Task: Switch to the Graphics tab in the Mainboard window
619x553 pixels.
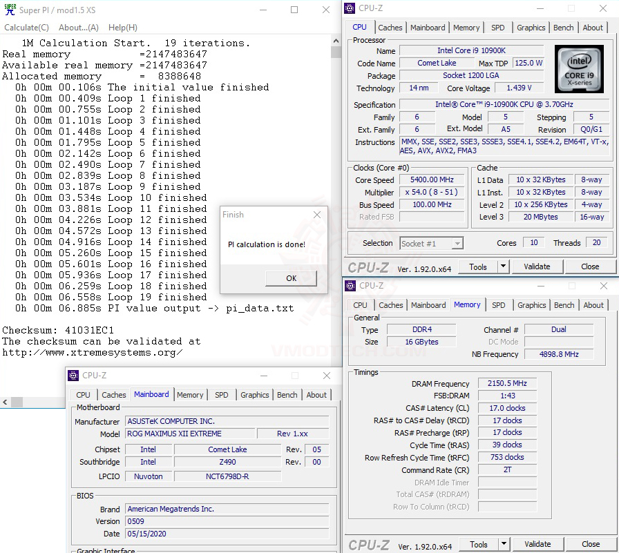Action: point(255,395)
